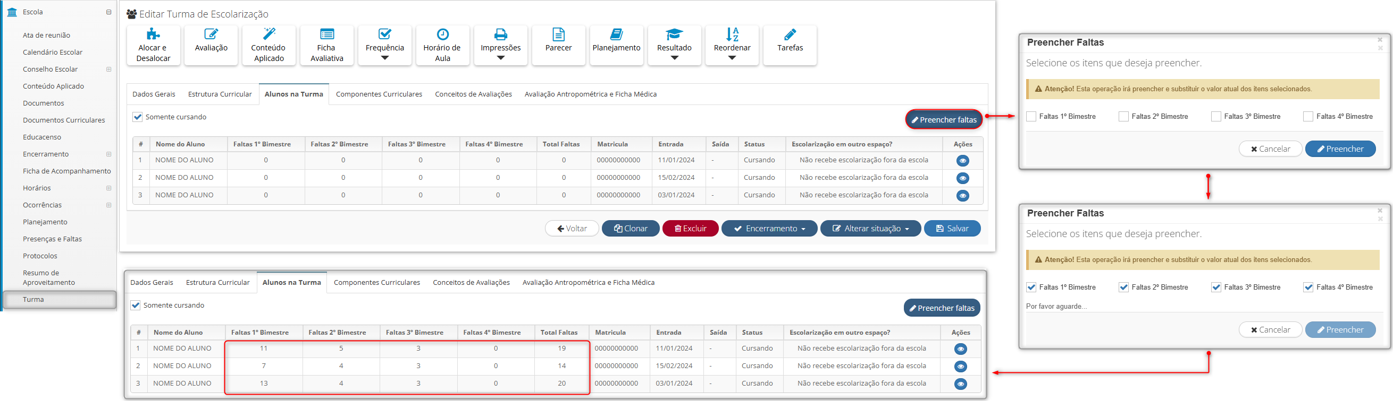
Task: Uncheck Faltas 4º Bimestre in lower dialog
Action: pyautogui.click(x=1308, y=287)
